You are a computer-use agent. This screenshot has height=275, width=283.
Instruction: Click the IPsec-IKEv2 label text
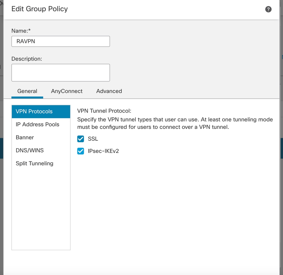pyautogui.click(x=103, y=151)
